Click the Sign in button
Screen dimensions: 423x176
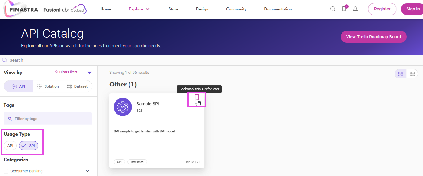(413, 9)
